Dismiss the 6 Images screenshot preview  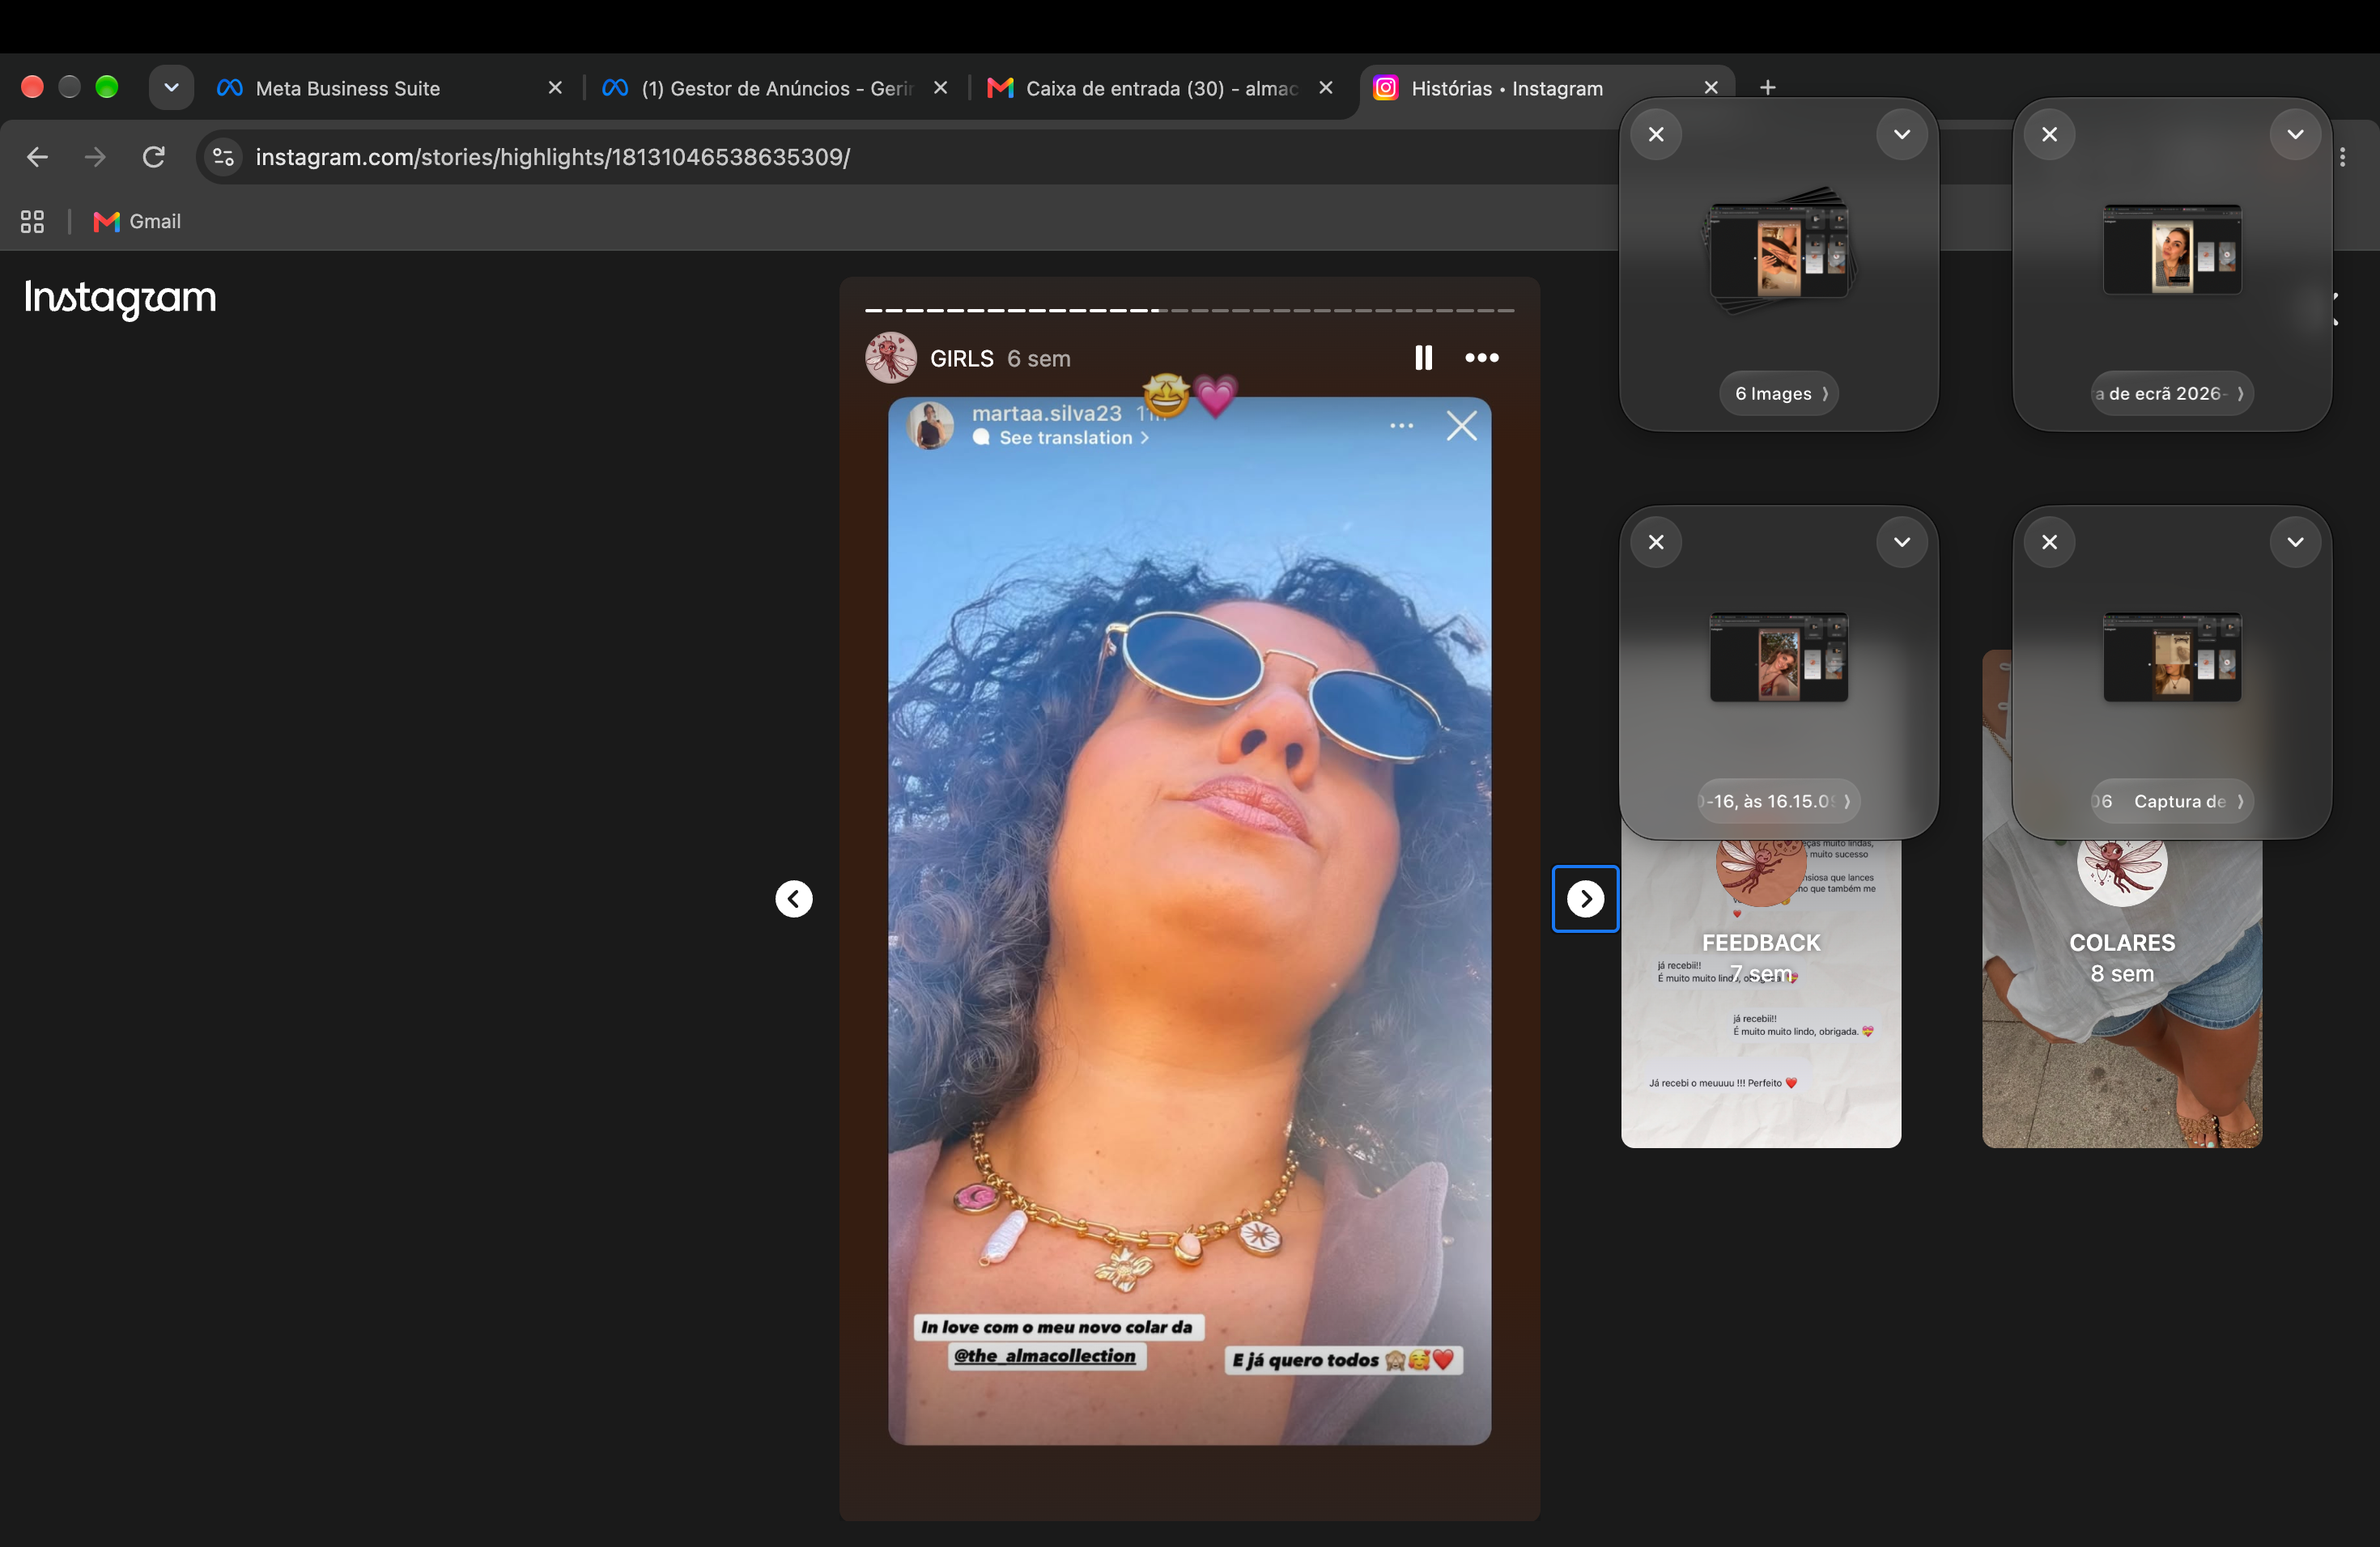pyautogui.click(x=1656, y=134)
